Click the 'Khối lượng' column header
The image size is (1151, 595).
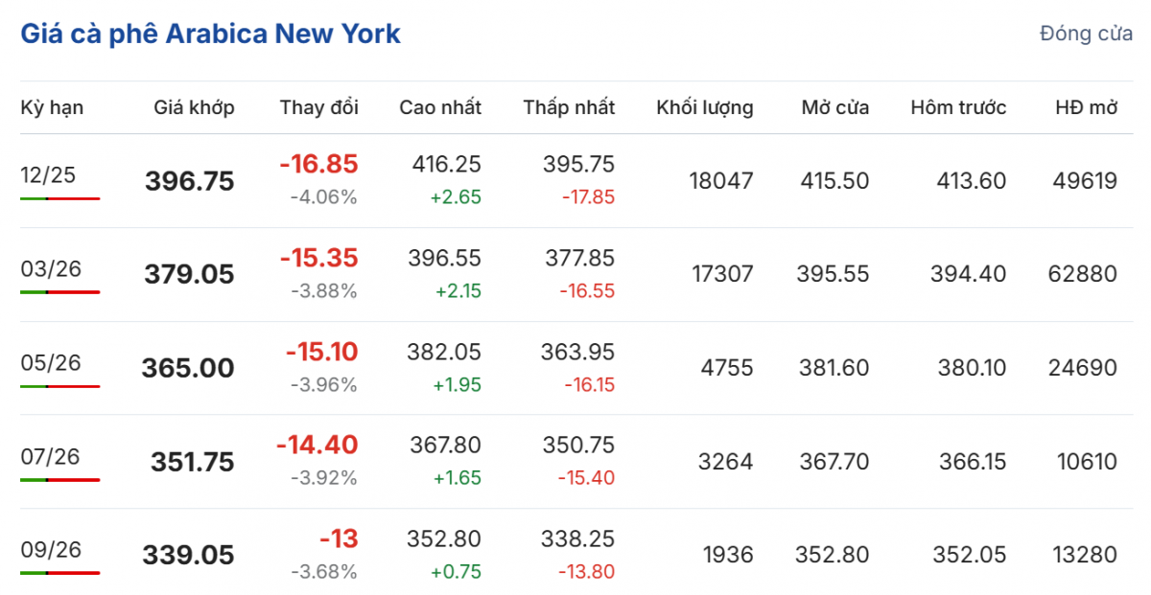[704, 107]
